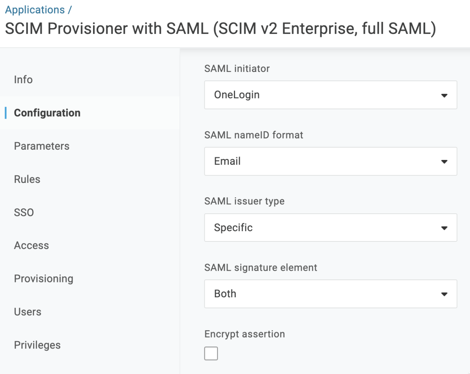Click the caret icon beside Email
The height and width of the screenshot is (374, 470).
[444, 162]
